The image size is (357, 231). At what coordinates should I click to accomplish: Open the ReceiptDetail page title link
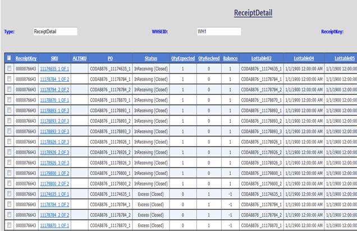253,13
